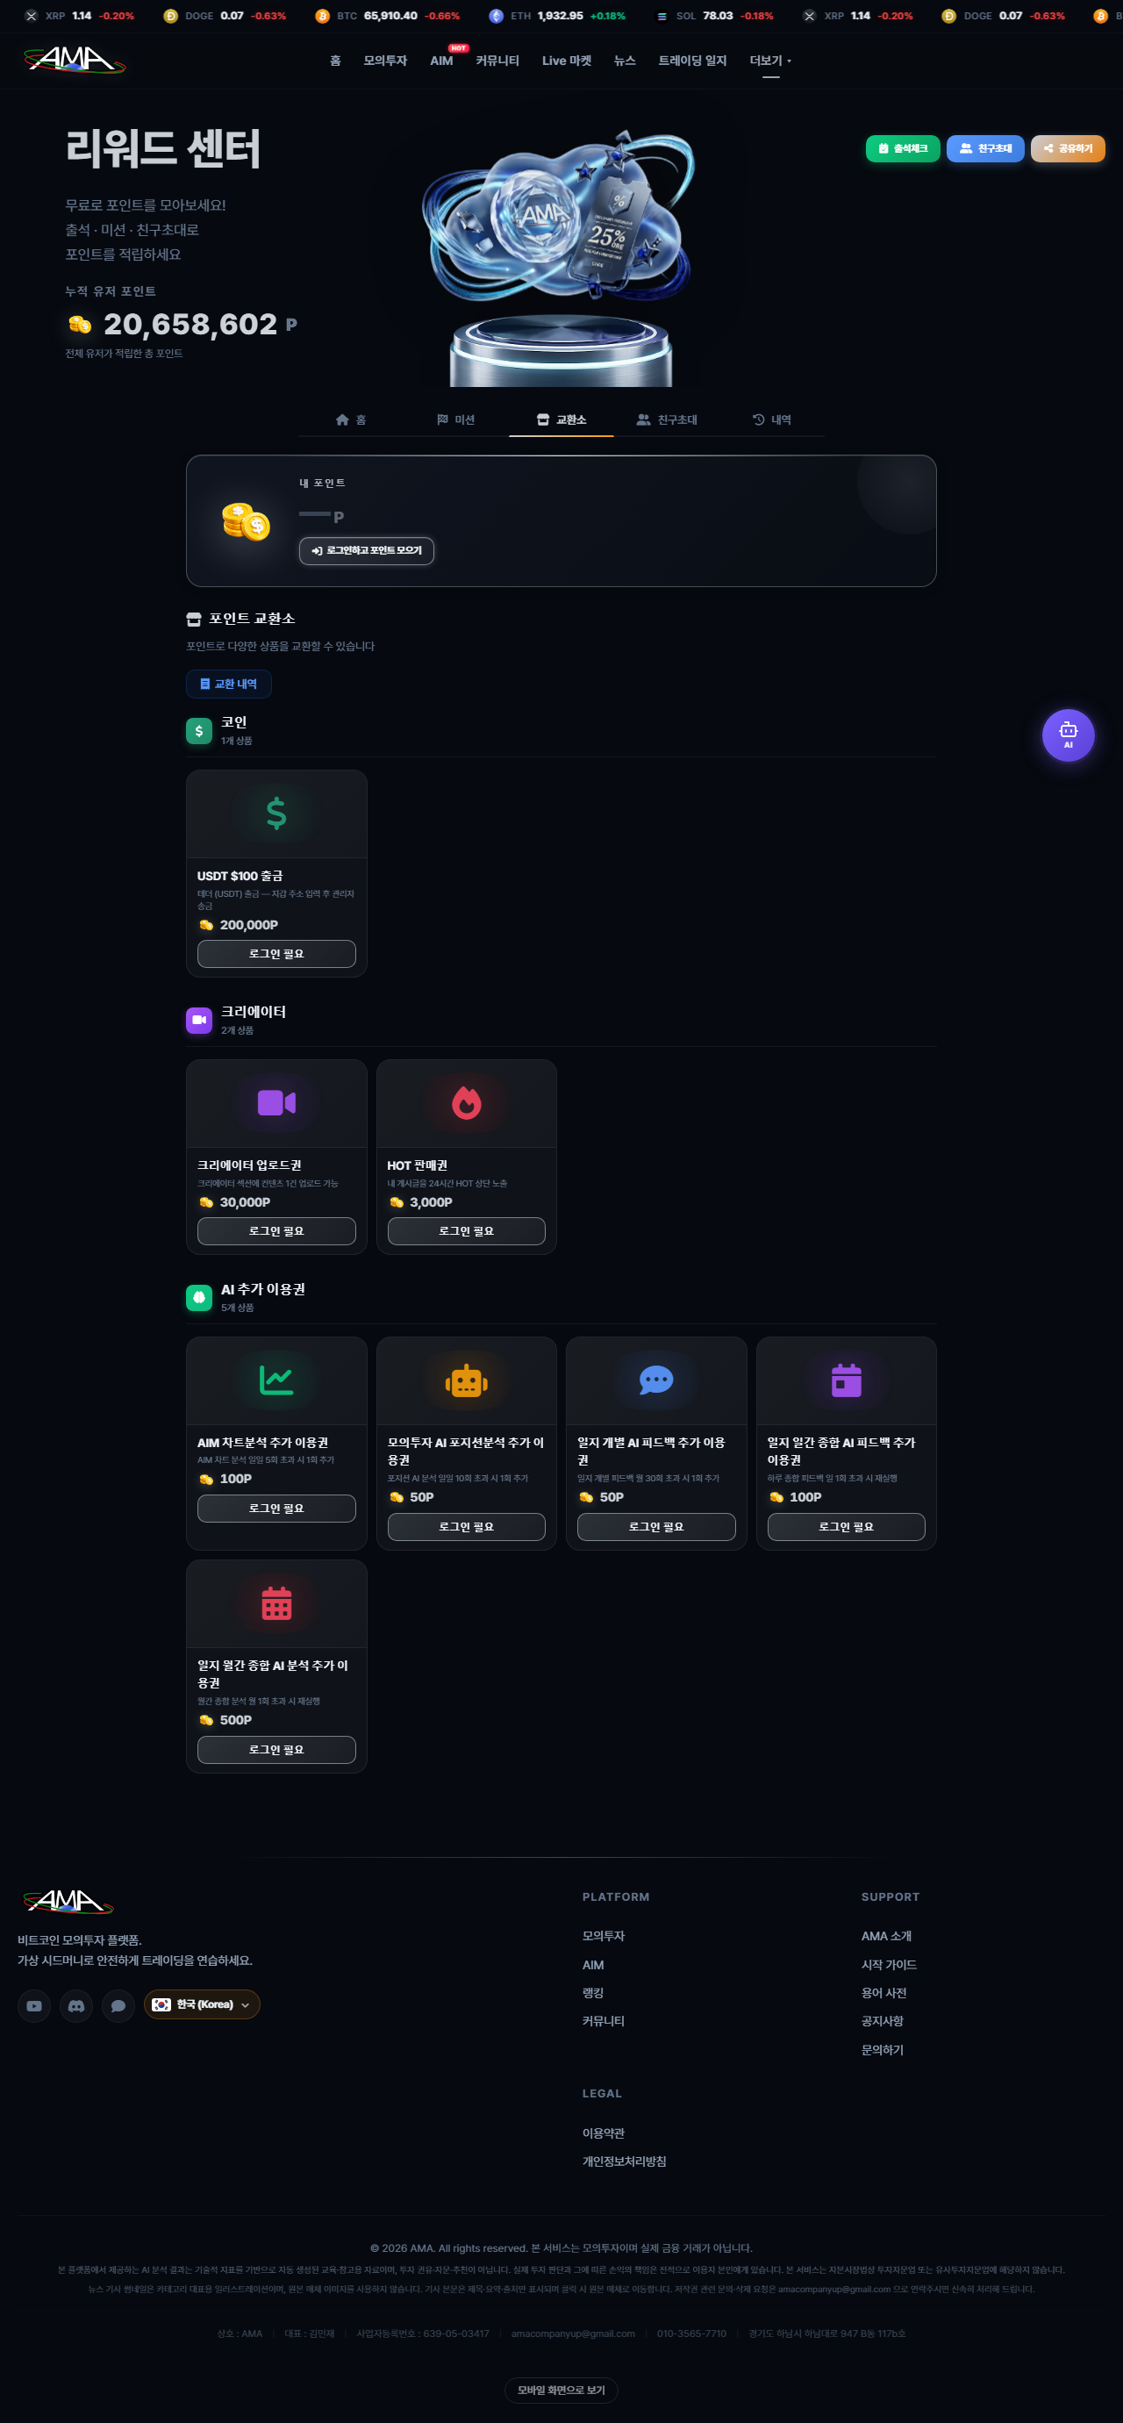
Task: Click the reward trophy hero image
Action: click(561, 257)
